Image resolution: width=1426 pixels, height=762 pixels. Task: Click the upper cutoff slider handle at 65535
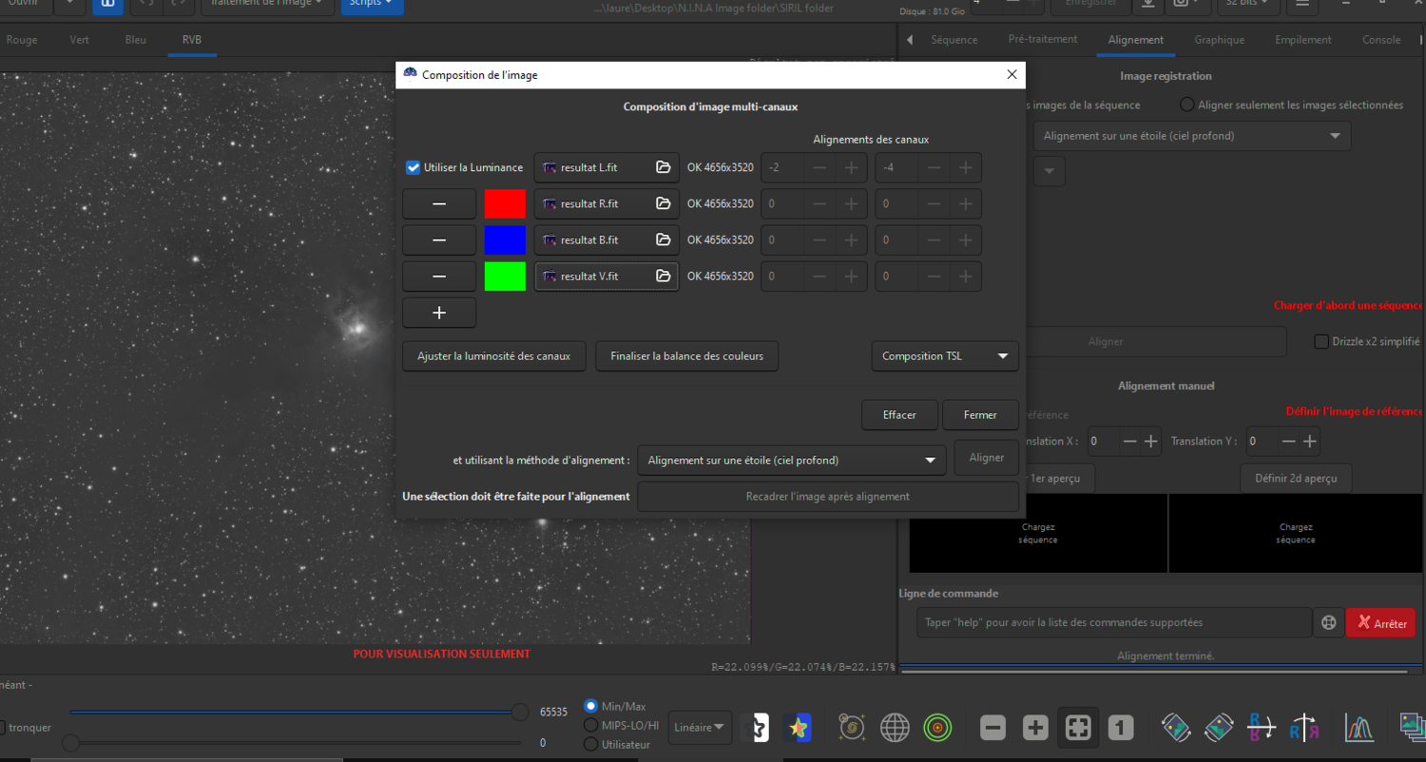tap(520, 712)
